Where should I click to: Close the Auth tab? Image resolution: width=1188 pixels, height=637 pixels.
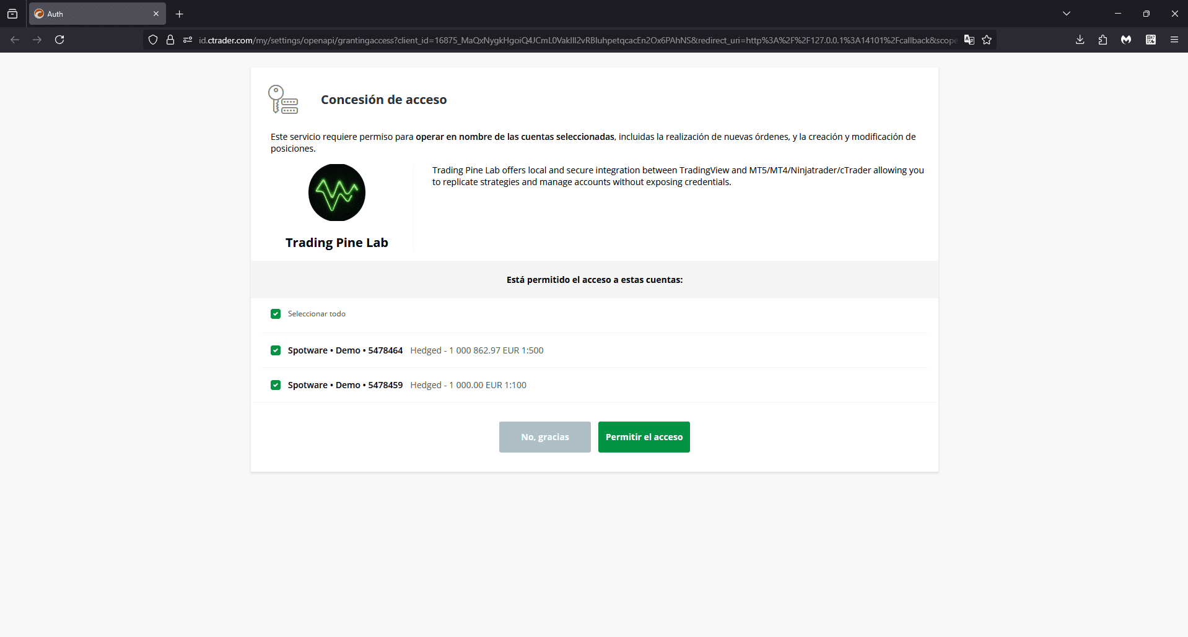pos(156,14)
